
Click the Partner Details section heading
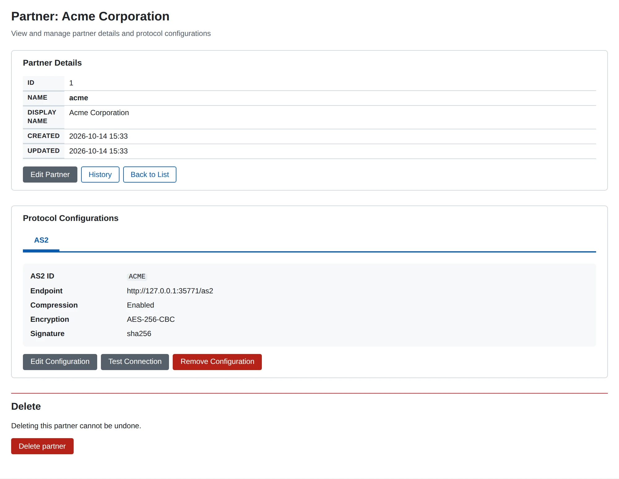[52, 63]
